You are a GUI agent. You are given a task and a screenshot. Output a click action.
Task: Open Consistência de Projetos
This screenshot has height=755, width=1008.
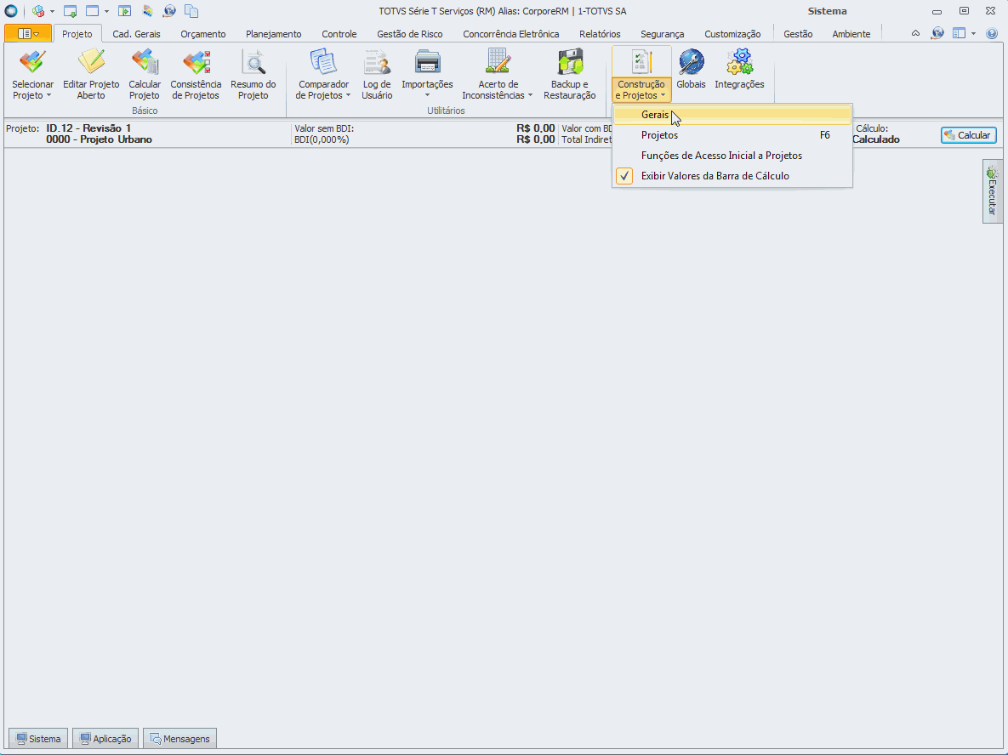(196, 75)
